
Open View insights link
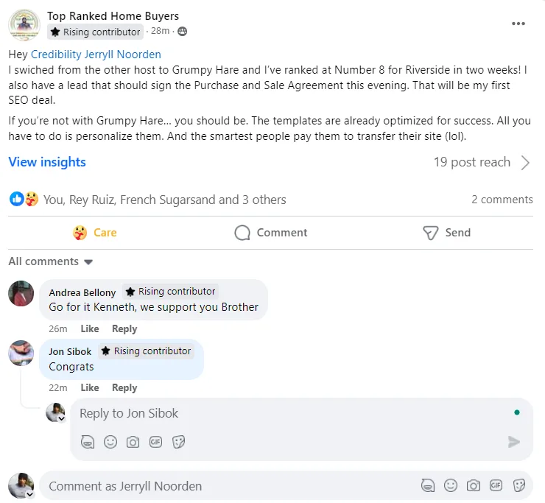tap(47, 162)
